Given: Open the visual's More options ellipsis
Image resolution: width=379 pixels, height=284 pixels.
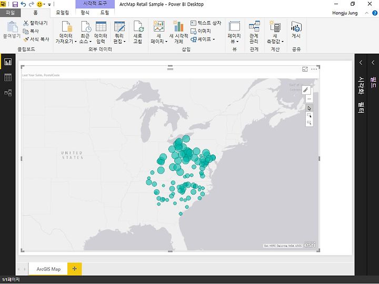Looking at the screenshot, I should point(314,69).
